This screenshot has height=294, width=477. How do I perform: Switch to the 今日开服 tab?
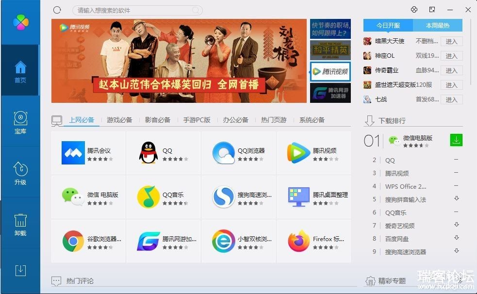[x=388, y=25]
